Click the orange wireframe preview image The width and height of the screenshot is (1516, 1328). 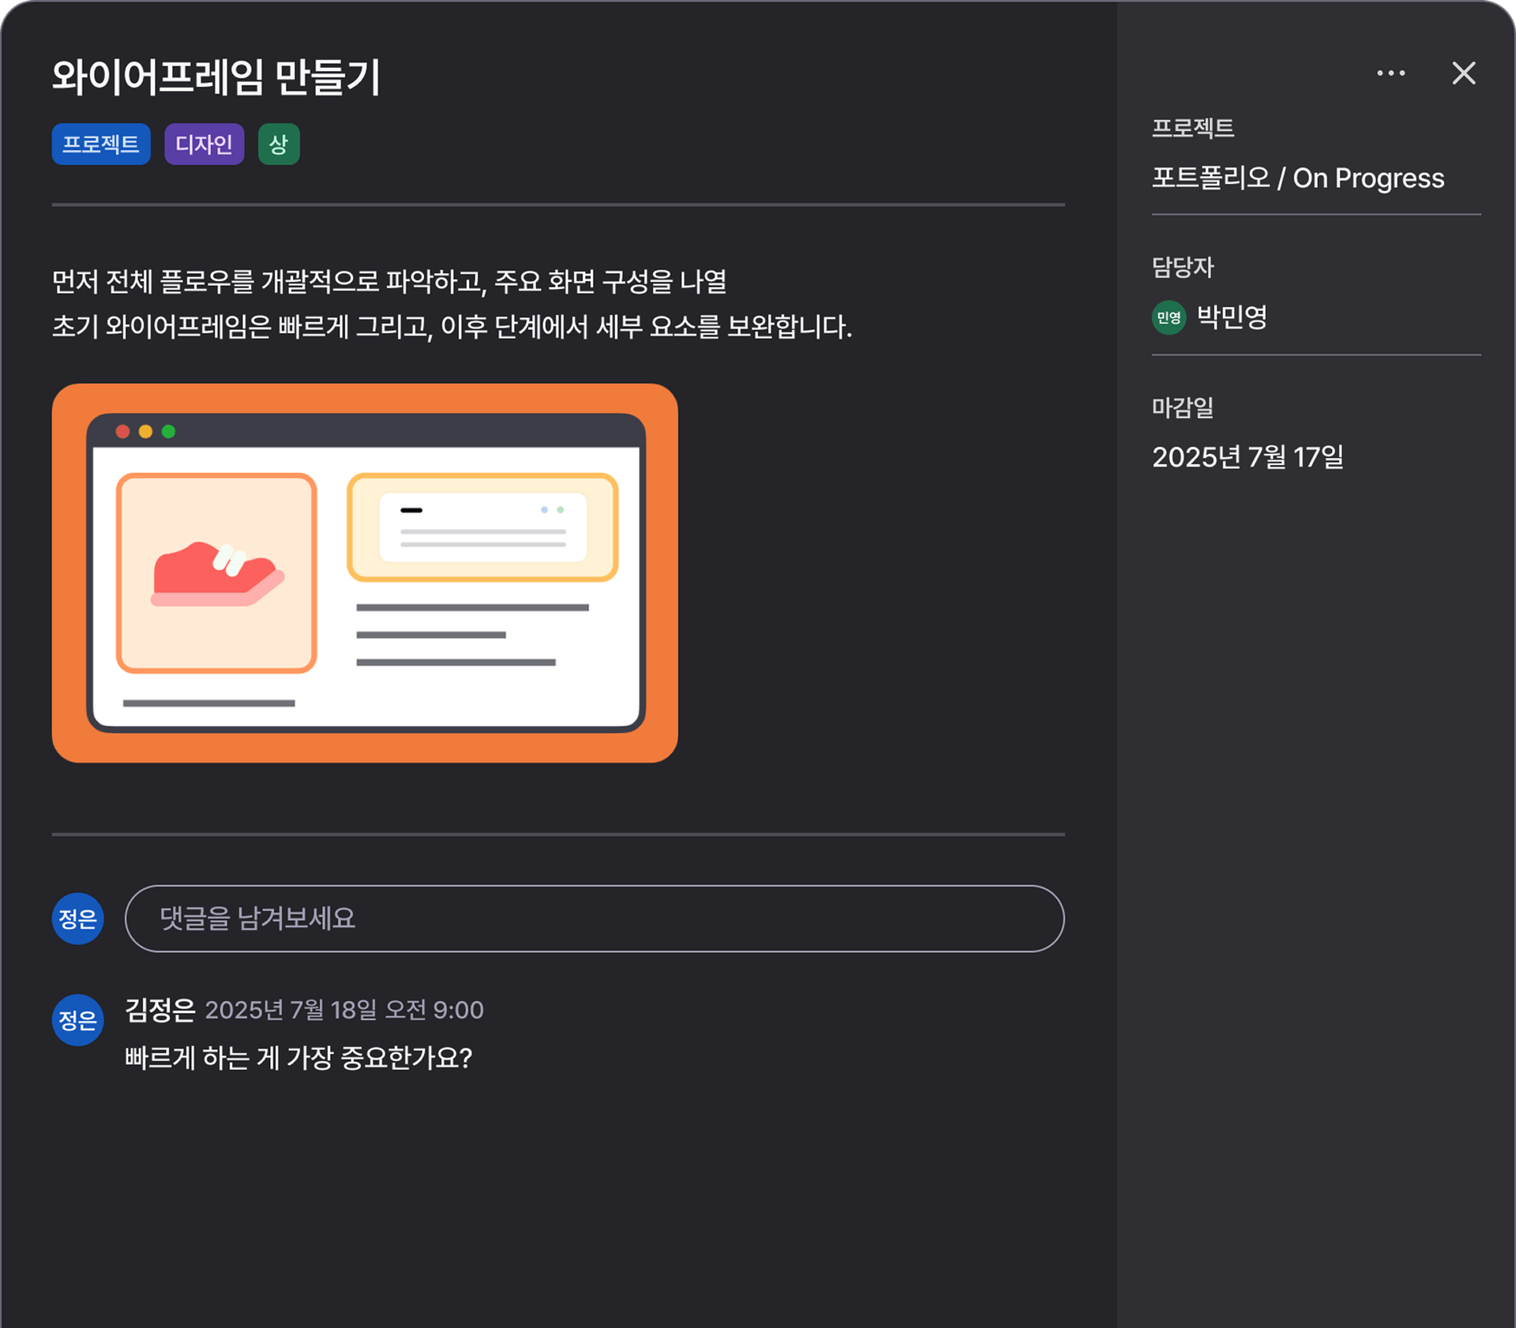pyautogui.click(x=364, y=572)
